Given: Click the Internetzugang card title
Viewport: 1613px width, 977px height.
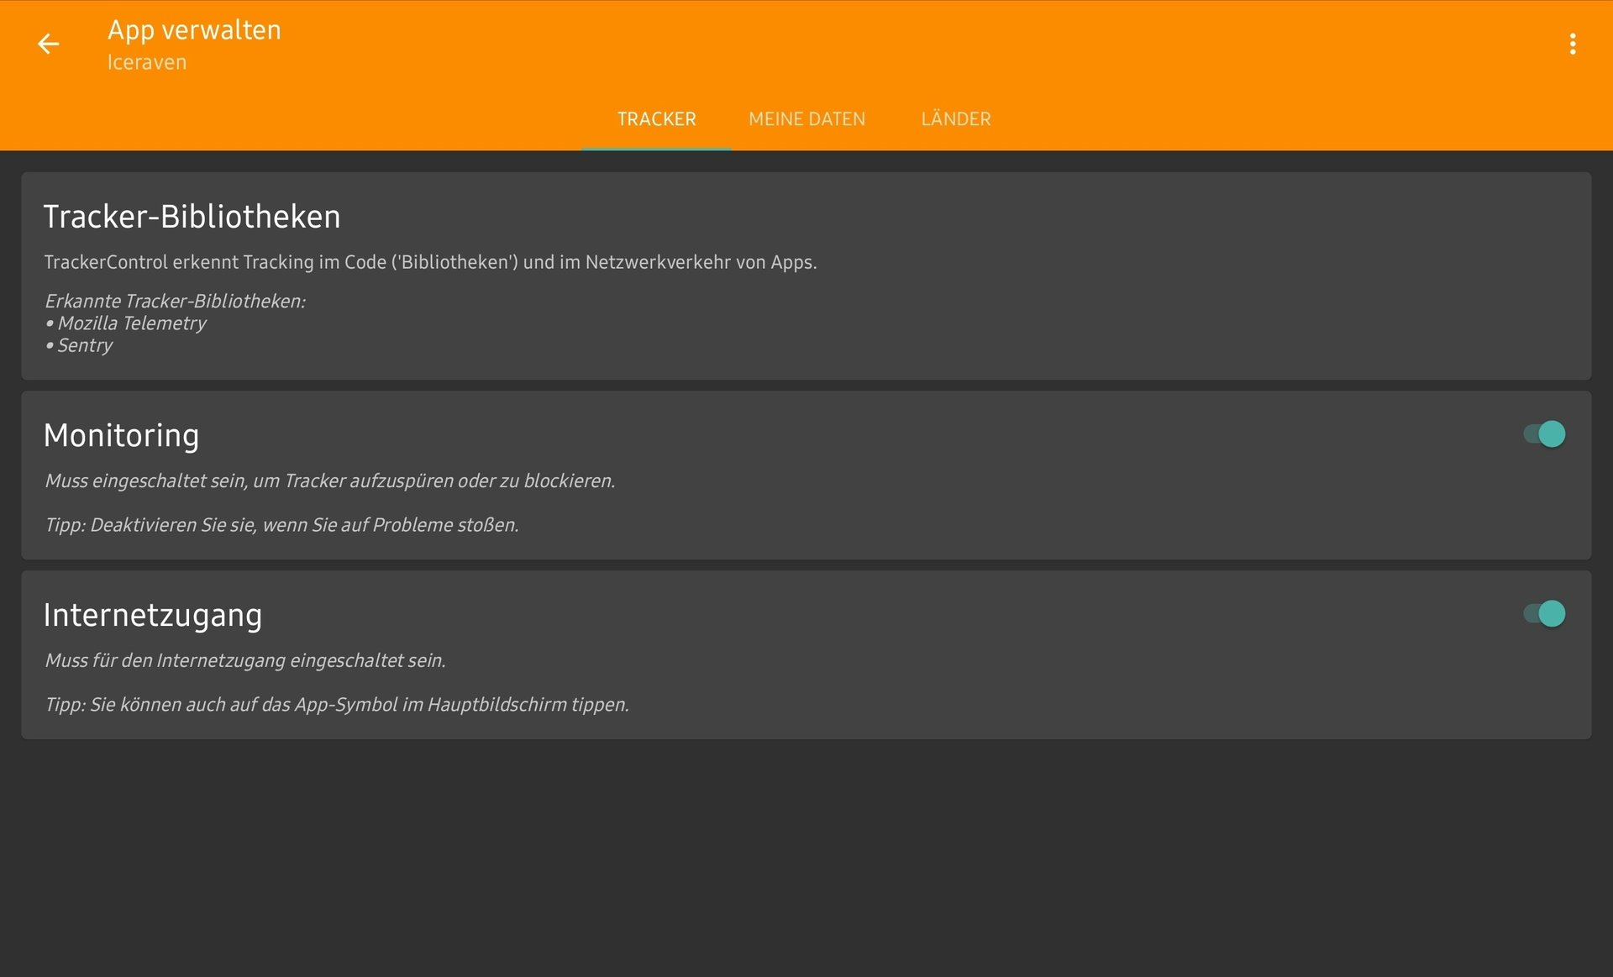Looking at the screenshot, I should coord(153,615).
